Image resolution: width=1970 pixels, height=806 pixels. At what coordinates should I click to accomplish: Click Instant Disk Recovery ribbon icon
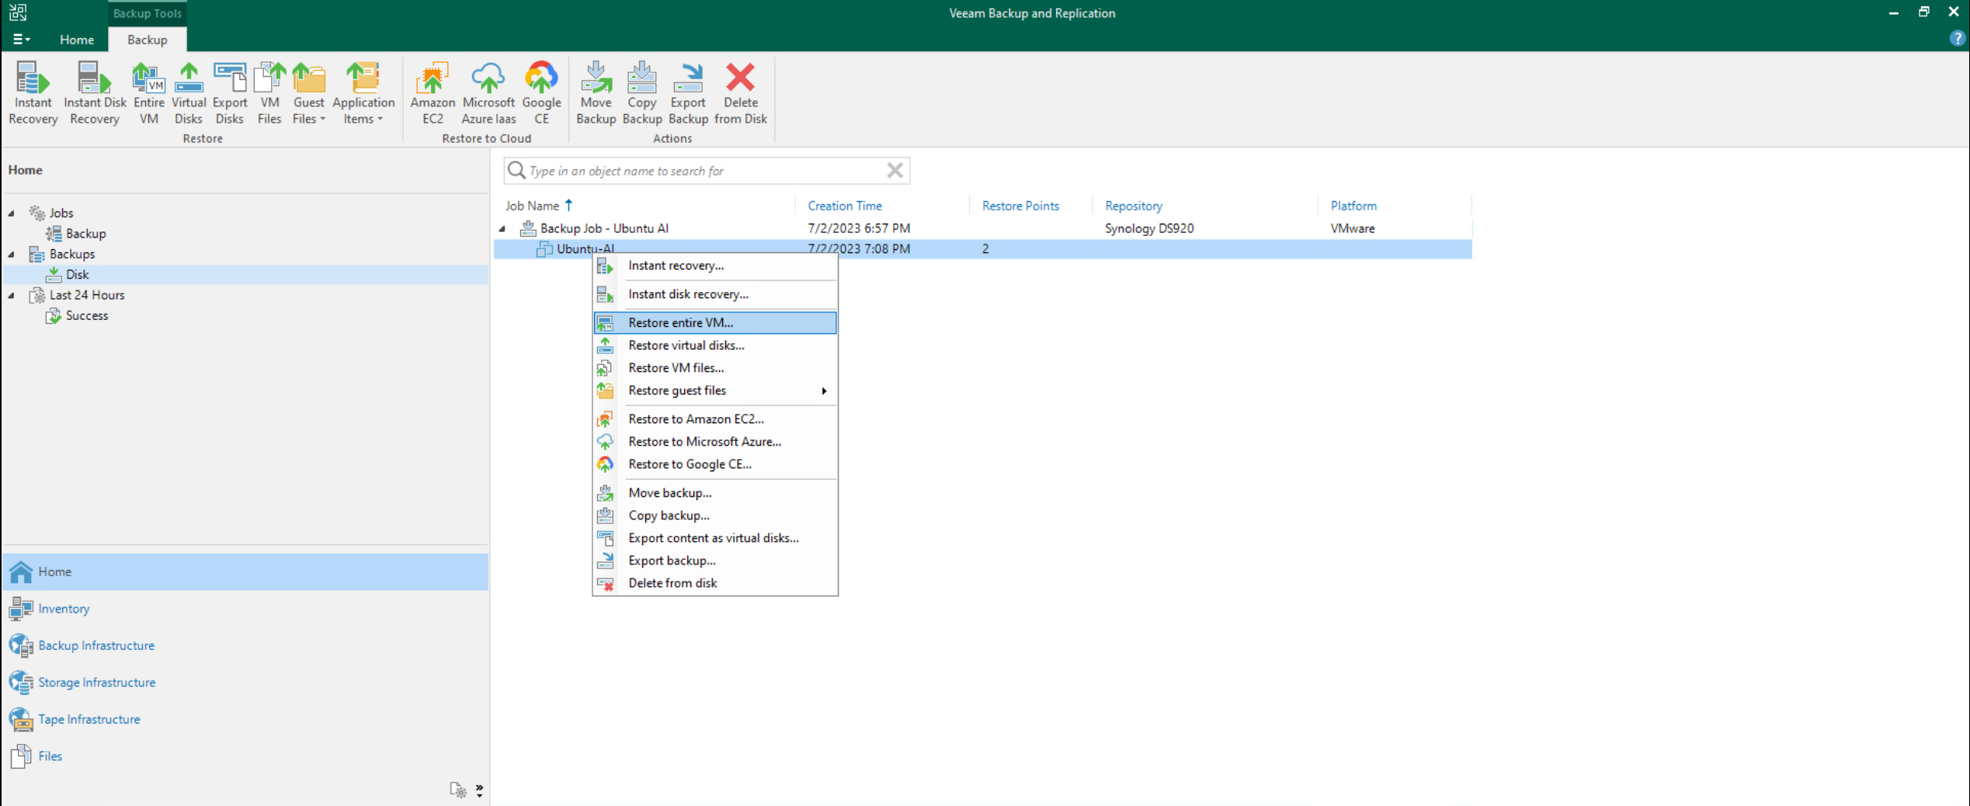pos(95,93)
